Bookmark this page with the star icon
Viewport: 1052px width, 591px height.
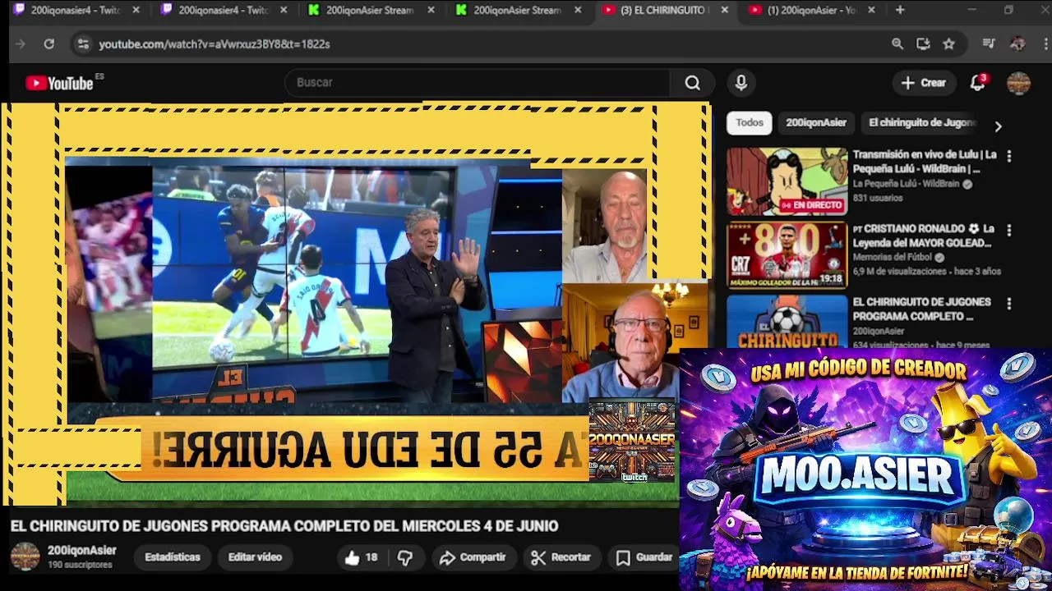pos(949,44)
